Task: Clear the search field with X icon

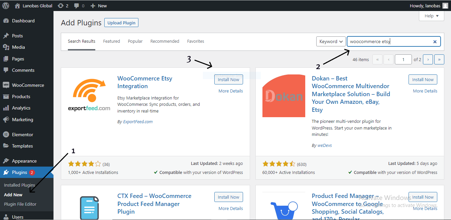Action: pyautogui.click(x=435, y=42)
